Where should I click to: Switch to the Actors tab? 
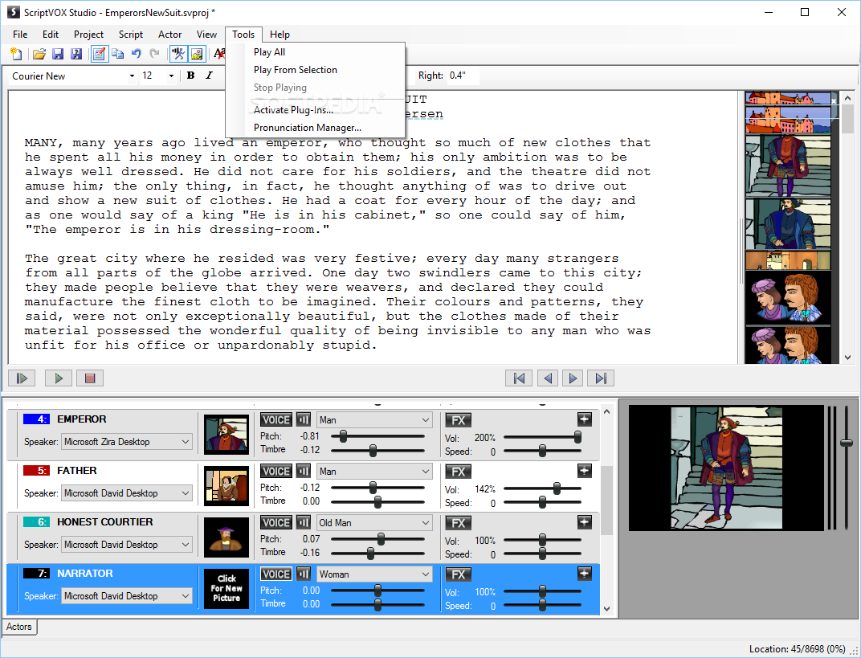click(x=19, y=627)
